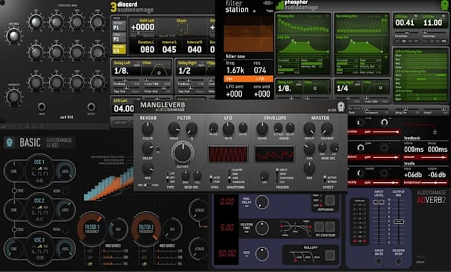The width and height of the screenshot is (451, 272).
Task: Click the Mangleverb filter DRIVE knob
Action: [x=174, y=129]
